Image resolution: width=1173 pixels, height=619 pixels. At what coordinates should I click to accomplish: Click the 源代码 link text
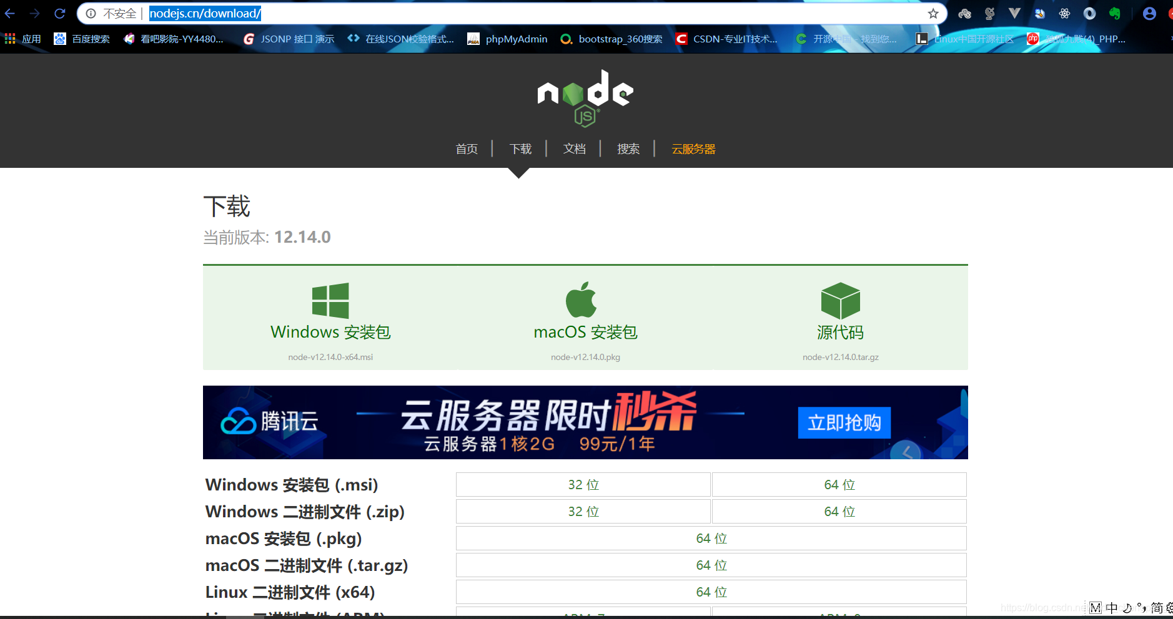pos(840,332)
